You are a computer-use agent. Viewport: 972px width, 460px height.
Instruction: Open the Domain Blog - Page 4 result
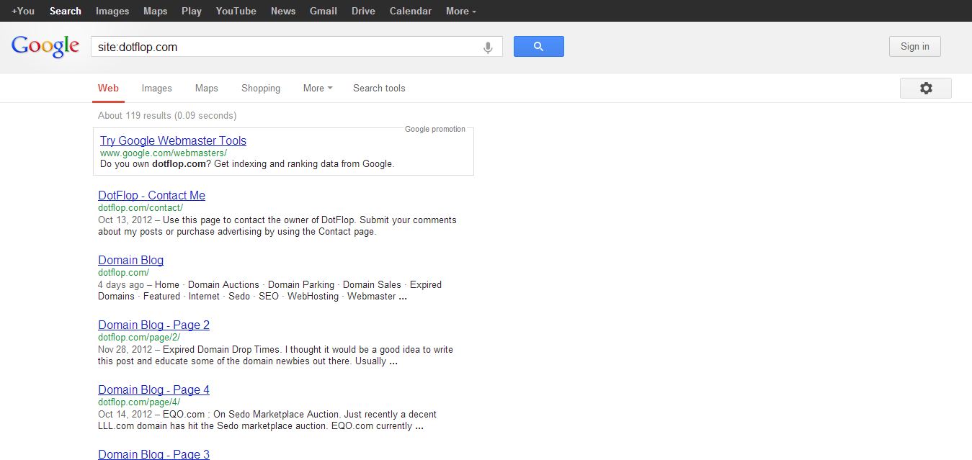pos(153,389)
